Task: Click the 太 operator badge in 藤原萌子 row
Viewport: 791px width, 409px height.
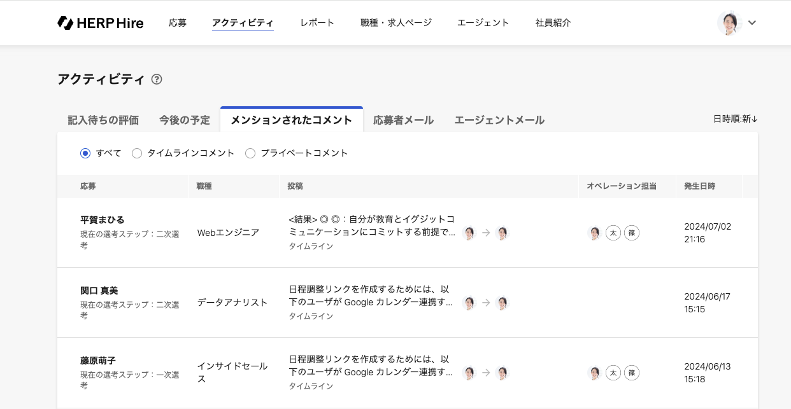Action: [x=613, y=373]
